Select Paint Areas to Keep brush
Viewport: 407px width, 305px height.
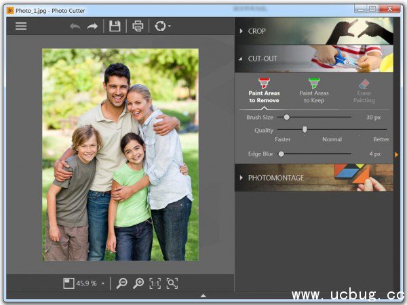314,91
